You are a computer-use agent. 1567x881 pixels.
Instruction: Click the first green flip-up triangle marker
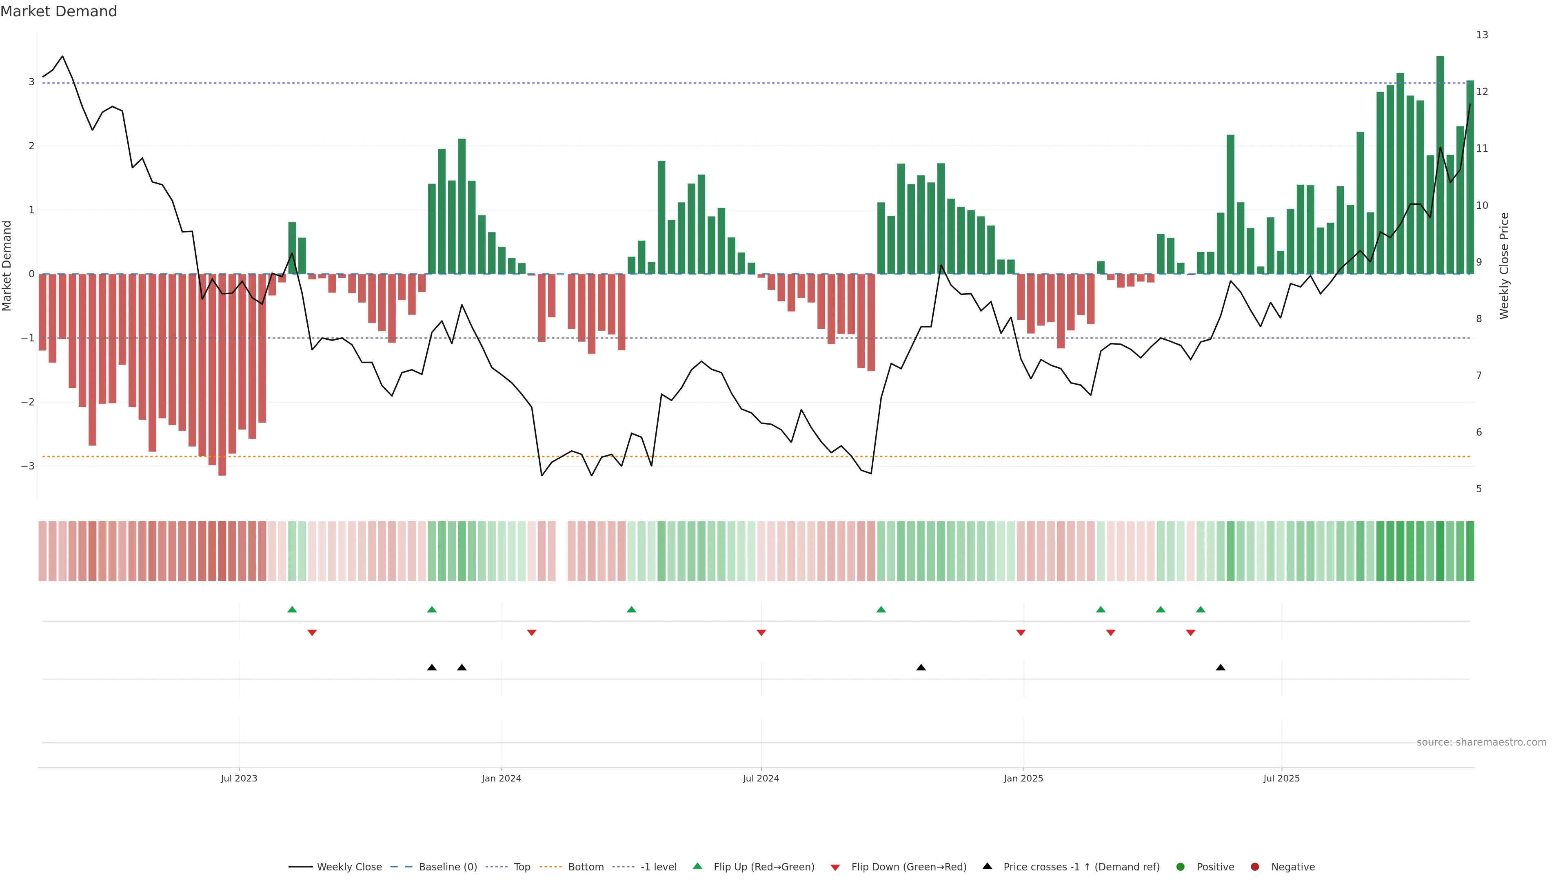pos(292,609)
